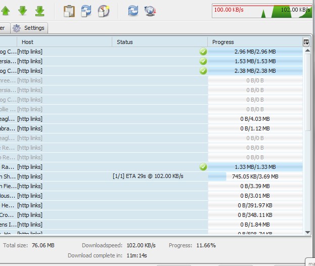Click finished checkmark on 1.33 MB row
Viewport: 315px width, 266px height.
tap(203, 167)
